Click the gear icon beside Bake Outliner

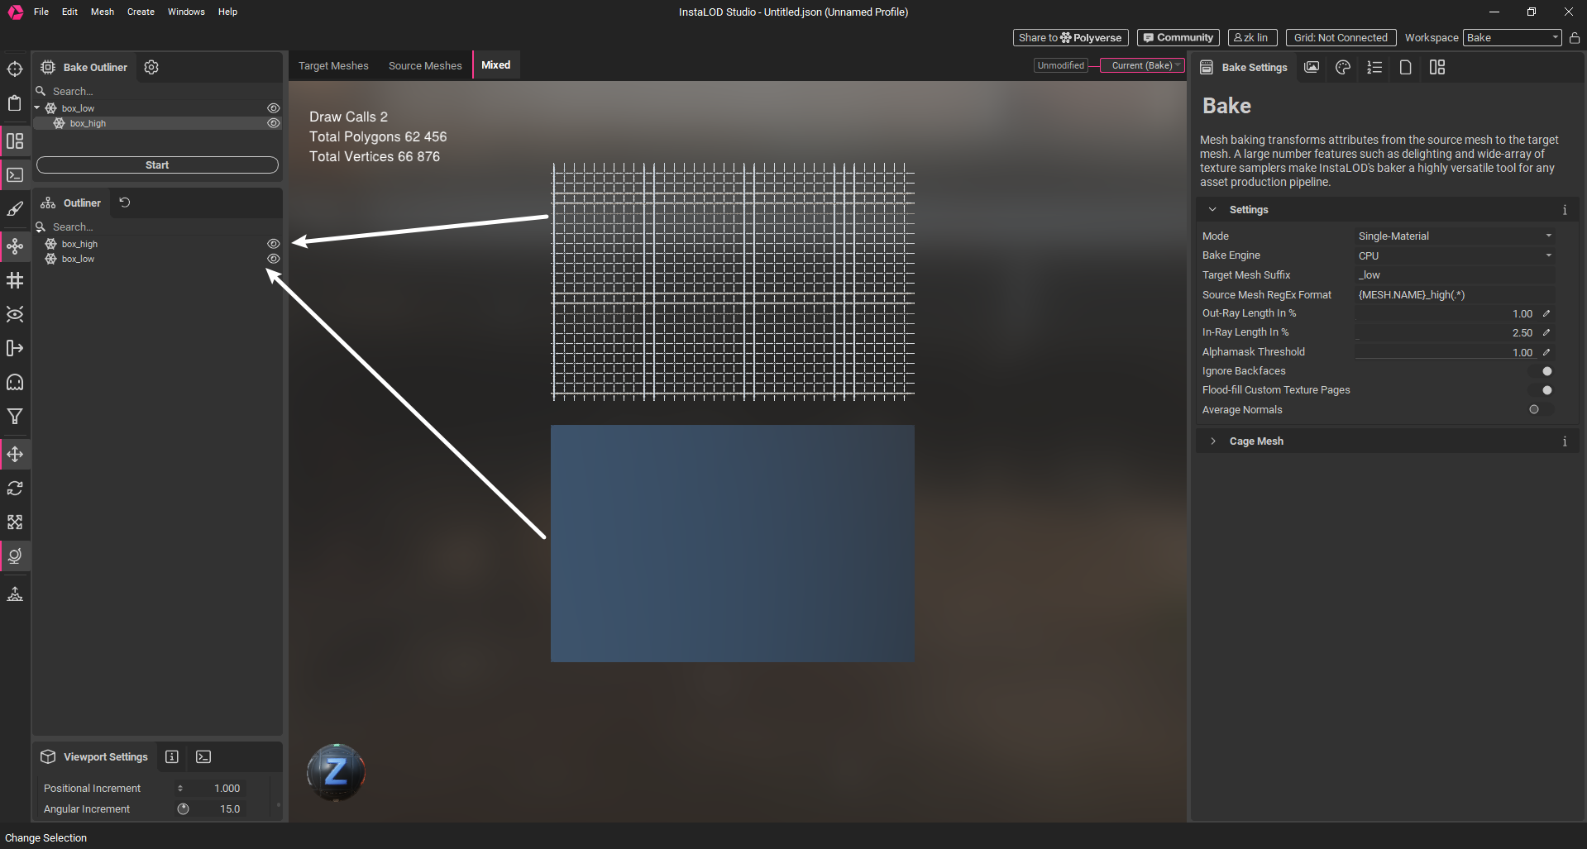[x=151, y=67]
